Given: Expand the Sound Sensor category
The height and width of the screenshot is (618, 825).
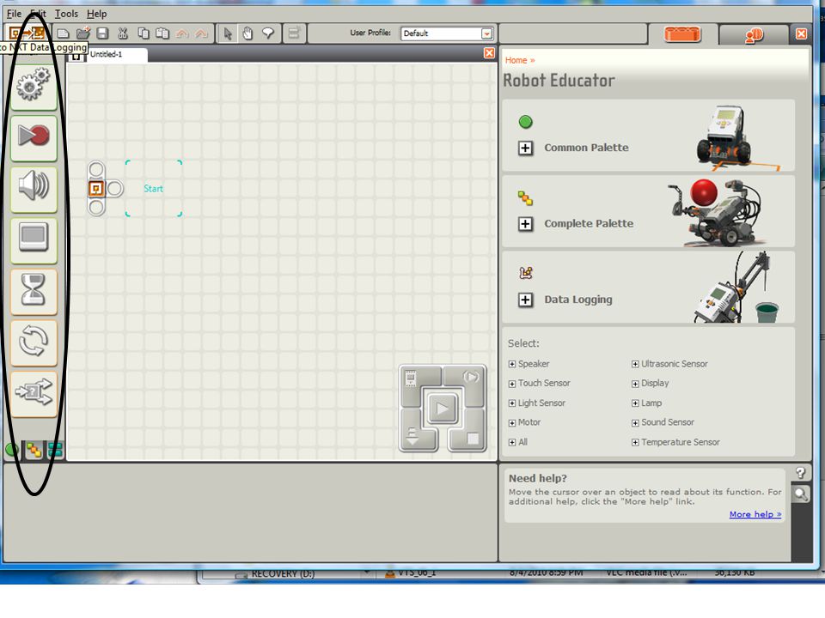Looking at the screenshot, I should pos(635,423).
